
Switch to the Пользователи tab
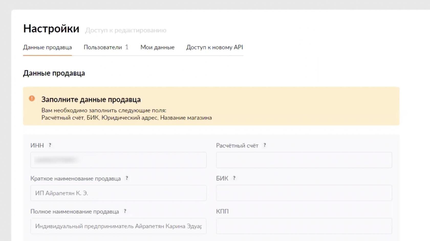point(106,47)
